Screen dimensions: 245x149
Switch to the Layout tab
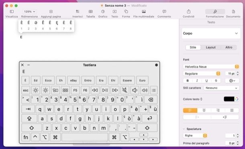210,48
